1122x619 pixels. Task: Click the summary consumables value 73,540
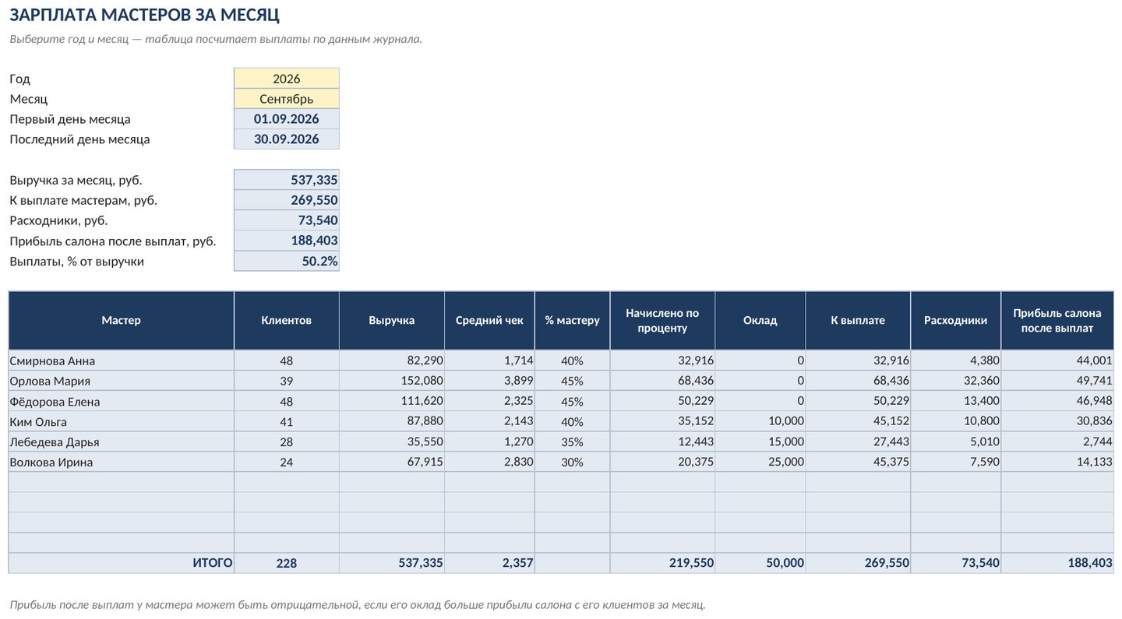tap(287, 220)
